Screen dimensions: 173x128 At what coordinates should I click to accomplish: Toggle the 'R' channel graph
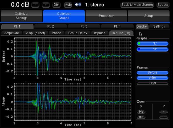pos(152,49)
